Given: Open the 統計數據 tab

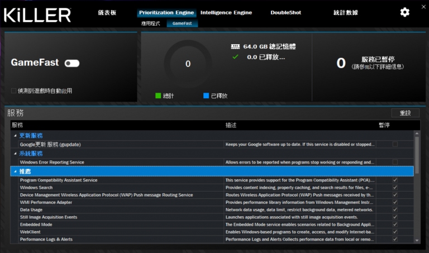Looking at the screenshot, I should point(346,13).
